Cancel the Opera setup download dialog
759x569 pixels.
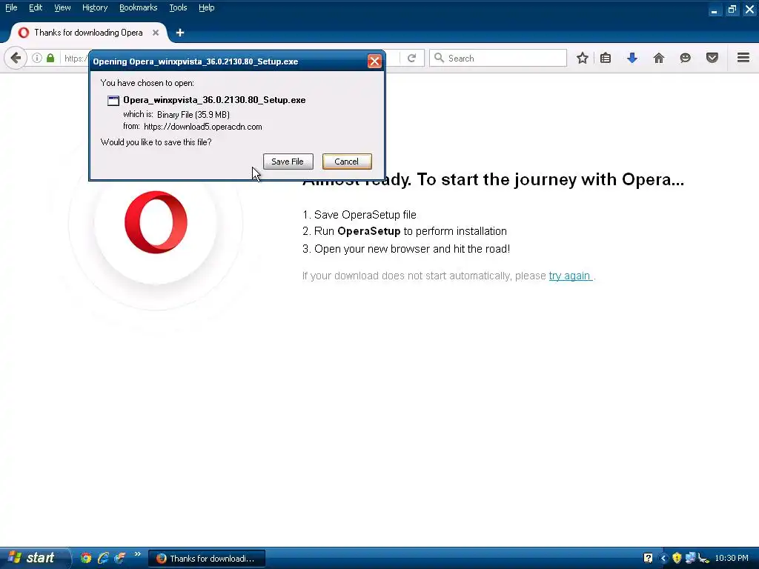(347, 162)
